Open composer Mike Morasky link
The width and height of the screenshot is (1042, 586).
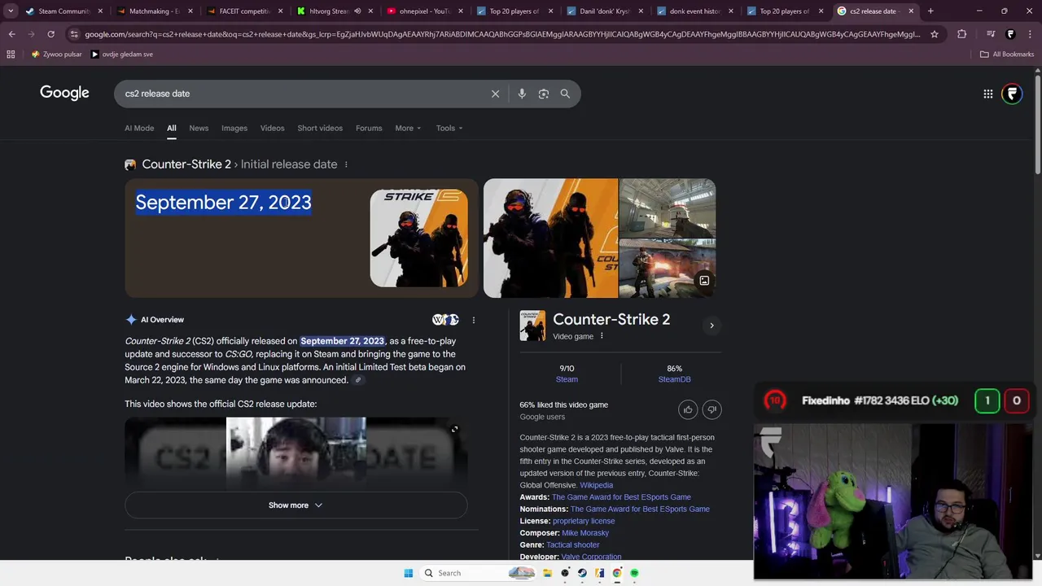tap(585, 533)
